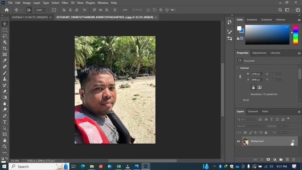Delete layer using the trash icon
Image resolution: width=302 pixels, height=170 pixels.
294,160
